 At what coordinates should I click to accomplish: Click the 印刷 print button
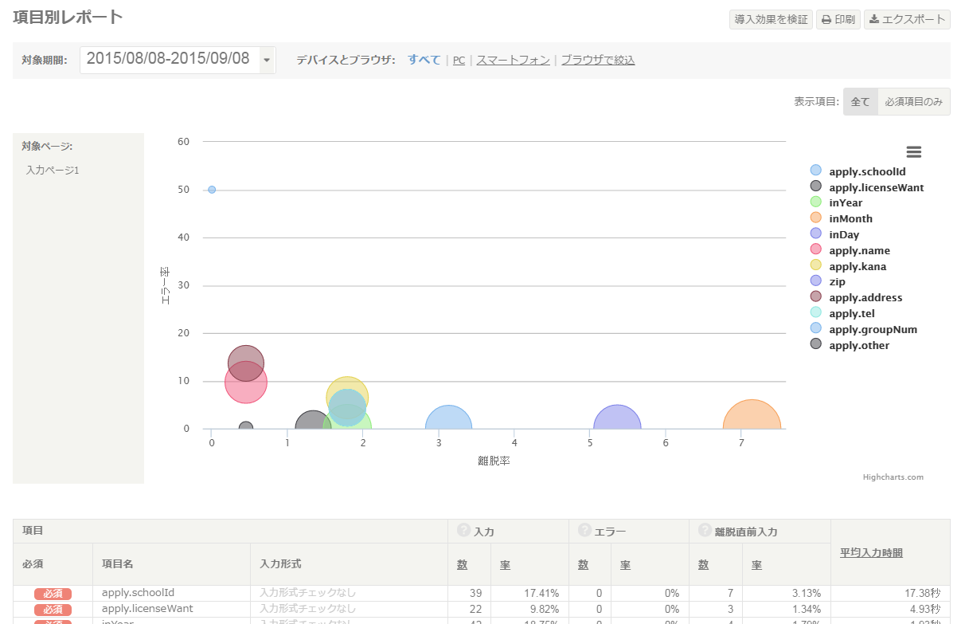pyautogui.click(x=837, y=19)
